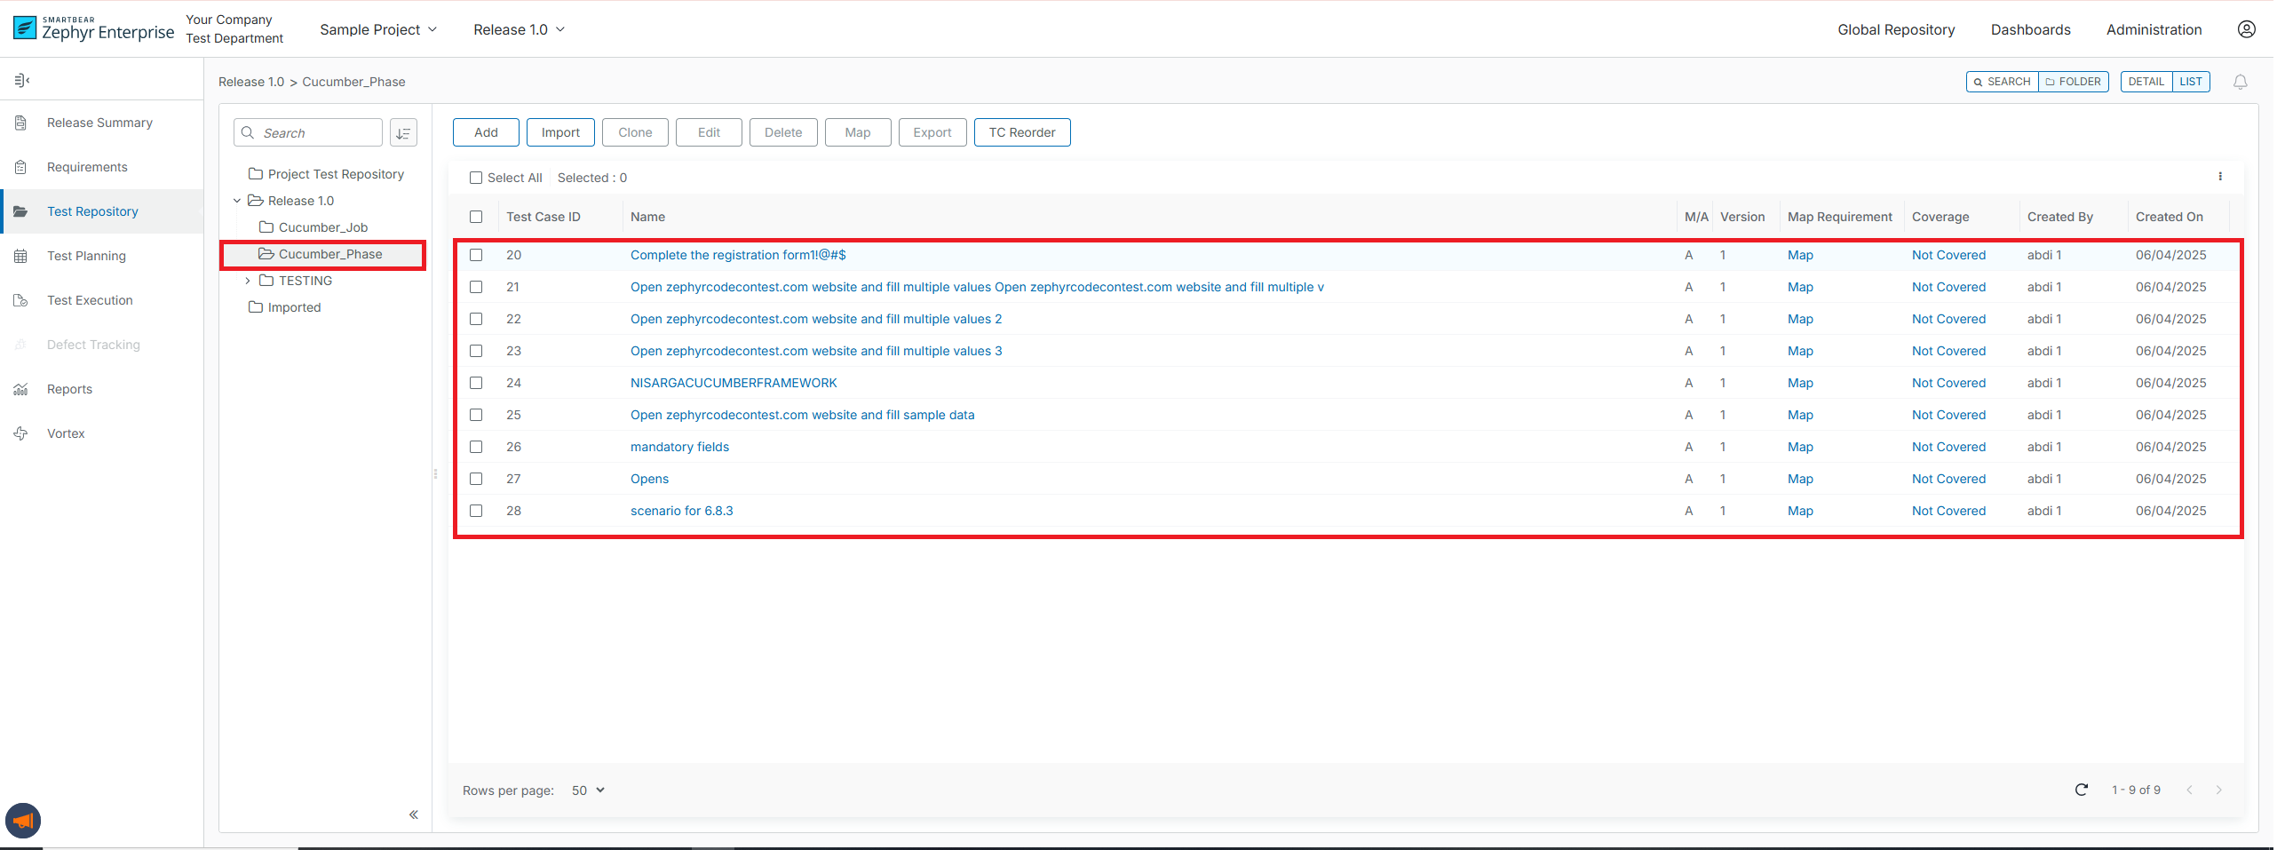Click the TC Reorder button
This screenshot has width=2277, height=850.
tap(1021, 132)
